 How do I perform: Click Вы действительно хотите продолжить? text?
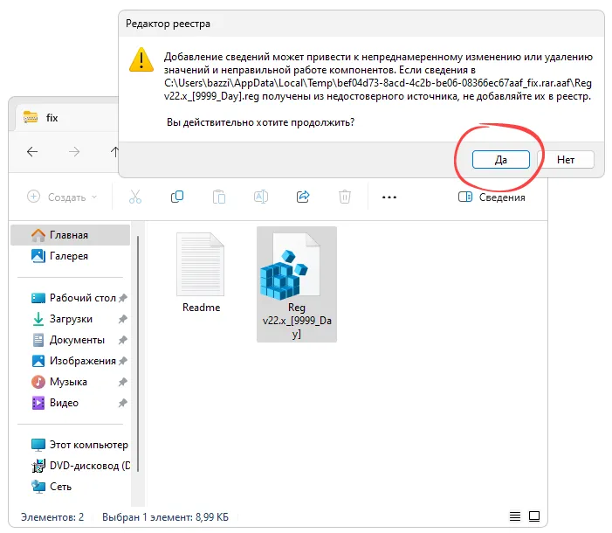coord(260,122)
